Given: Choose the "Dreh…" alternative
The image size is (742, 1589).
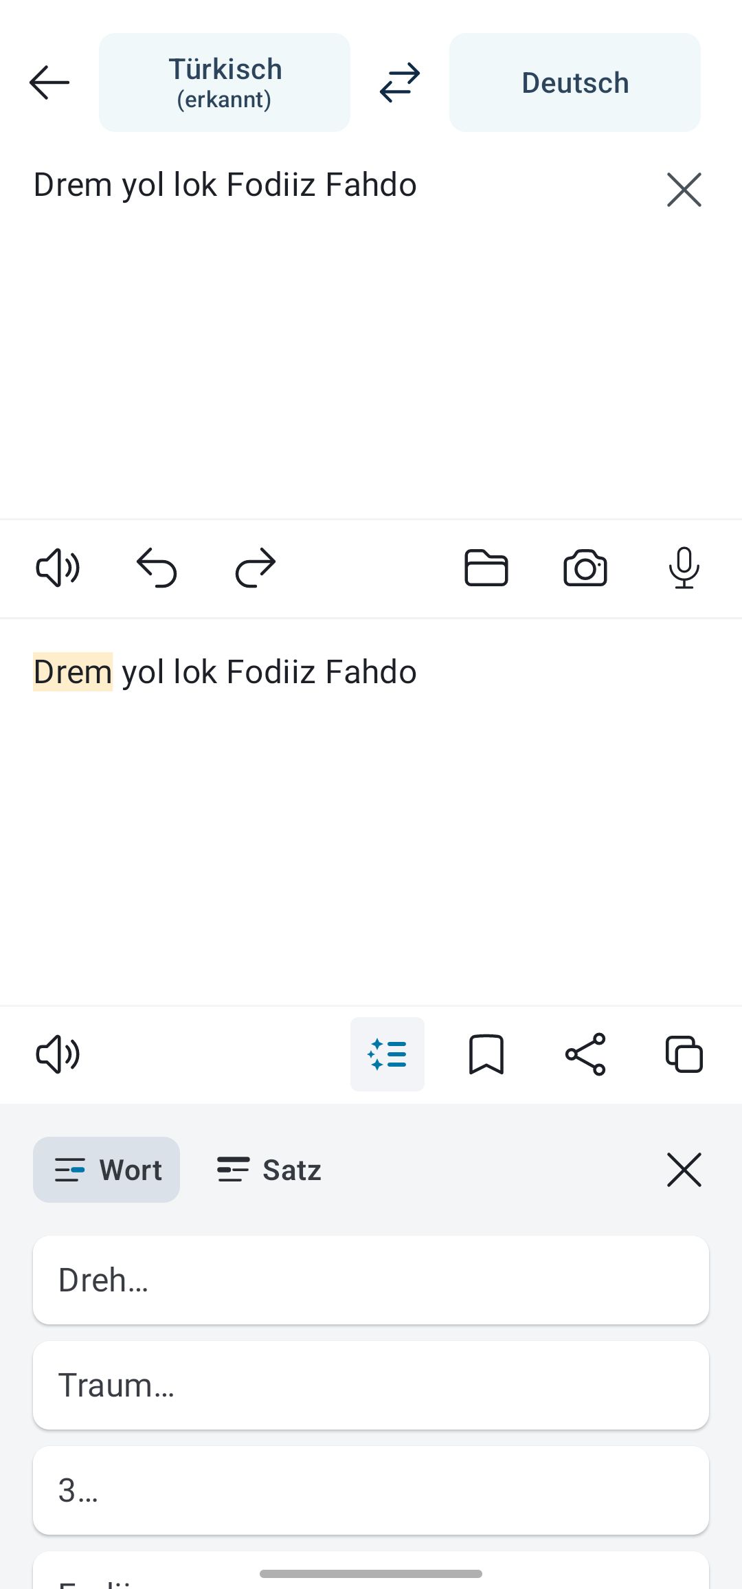Looking at the screenshot, I should coord(371,1280).
